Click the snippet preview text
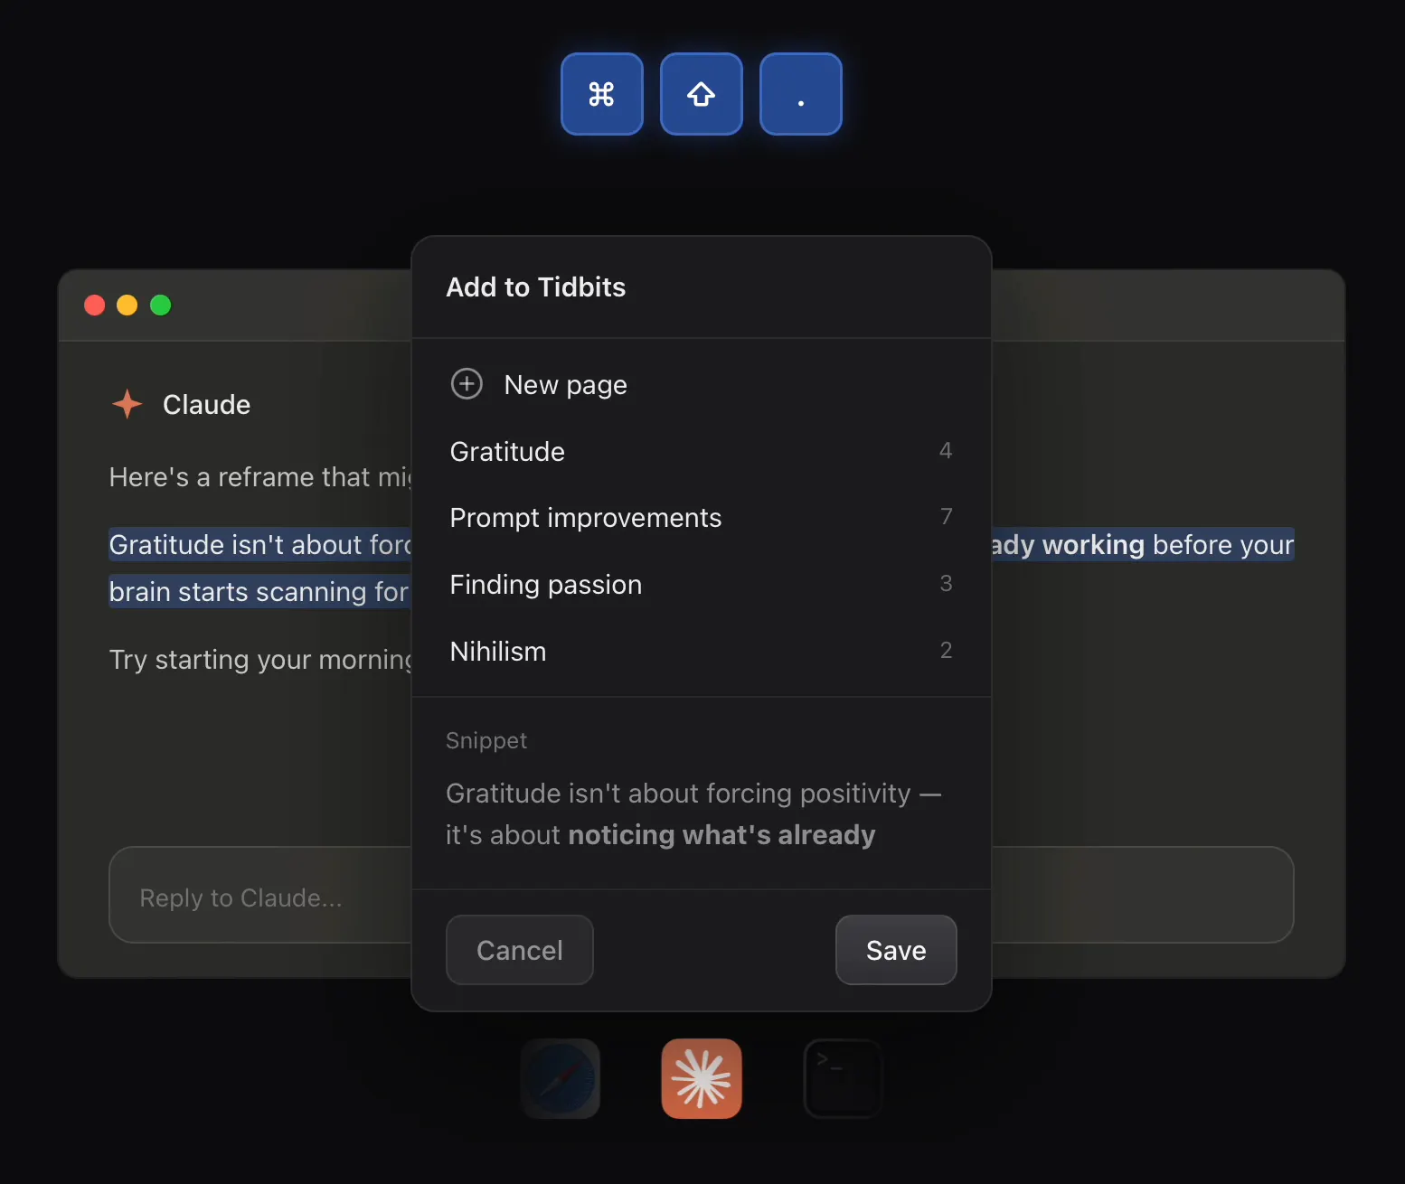The image size is (1405, 1184). pos(693,813)
